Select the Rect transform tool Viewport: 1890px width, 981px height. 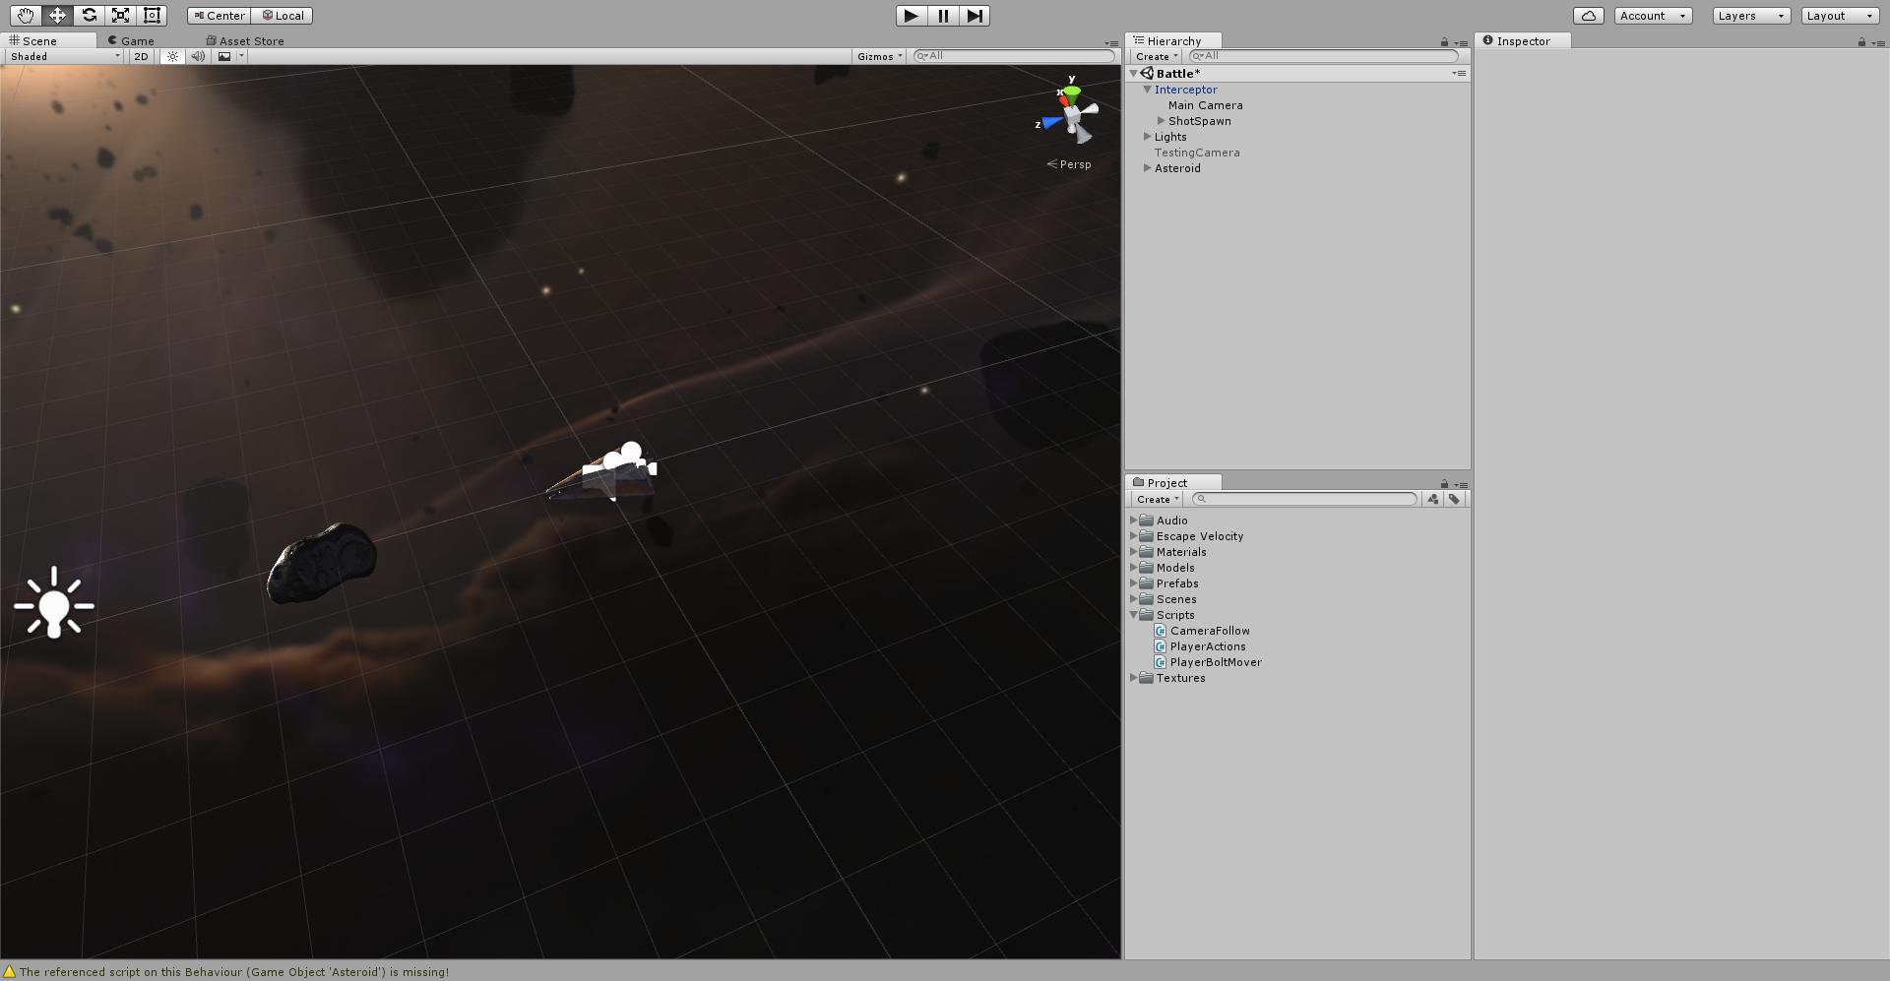152,15
